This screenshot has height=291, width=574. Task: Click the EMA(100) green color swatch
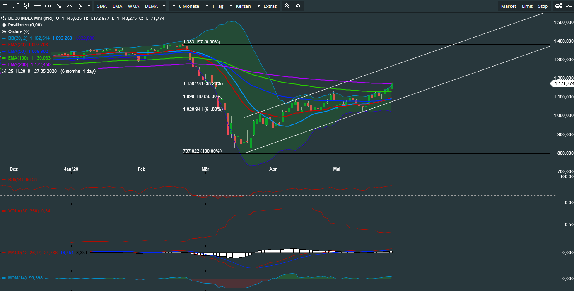tap(4, 58)
